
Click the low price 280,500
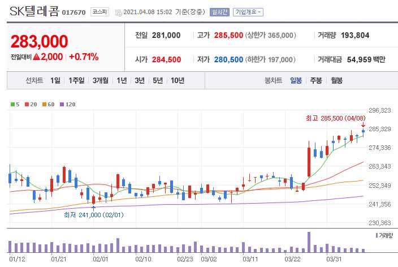(x=228, y=60)
